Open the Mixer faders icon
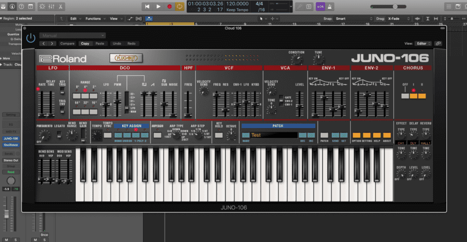 [x=51, y=6]
